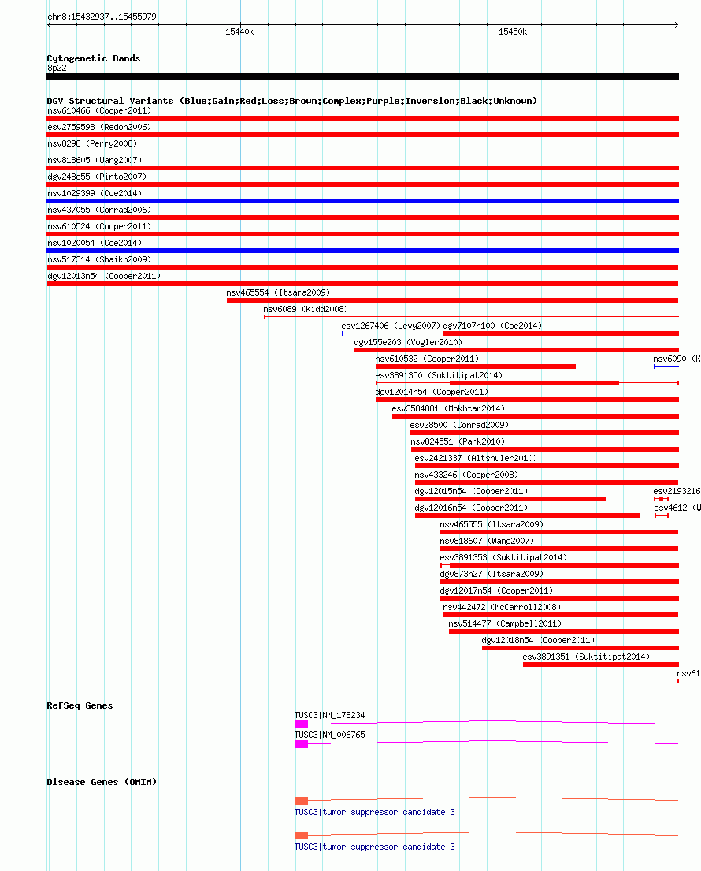Image resolution: width=701 pixels, height=871 pixels.
Task: Click esv3891353 (Suktitipat2014) label
Action: 503,558
